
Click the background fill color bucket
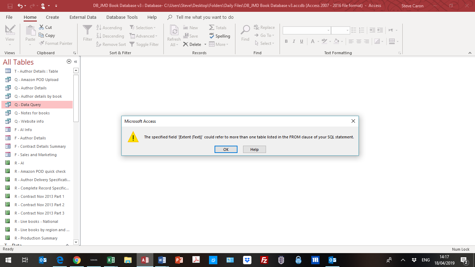click(x=336, y=41)
